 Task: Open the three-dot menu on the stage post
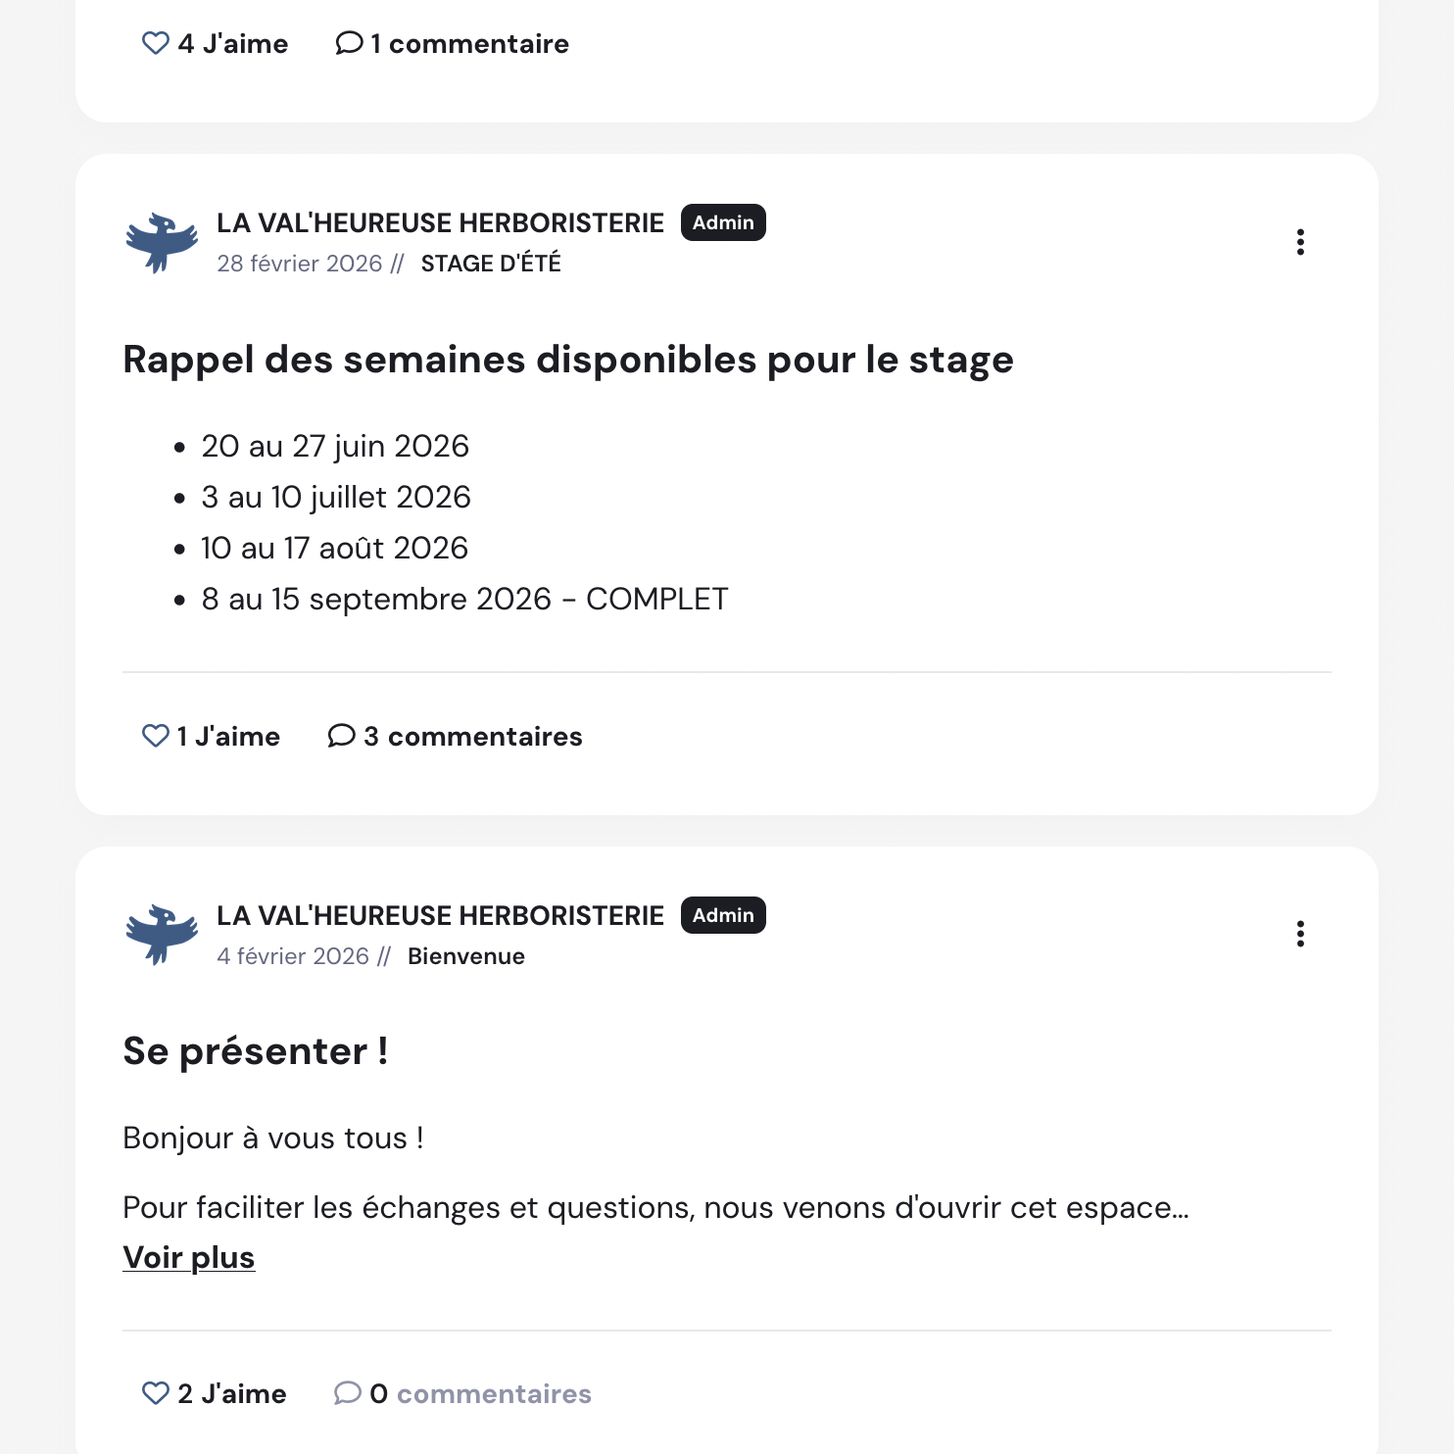coord(1300,242)
